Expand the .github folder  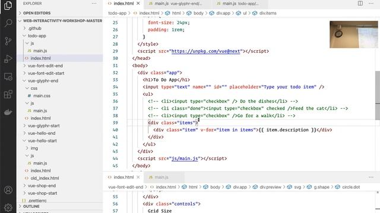click(34, 28)
